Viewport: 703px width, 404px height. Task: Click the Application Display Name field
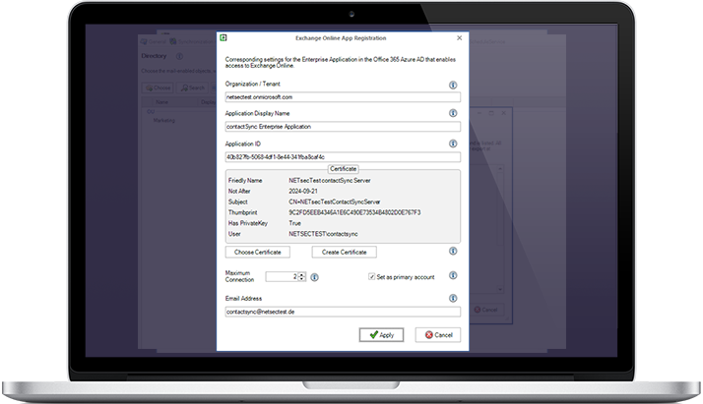pos(343,127)
